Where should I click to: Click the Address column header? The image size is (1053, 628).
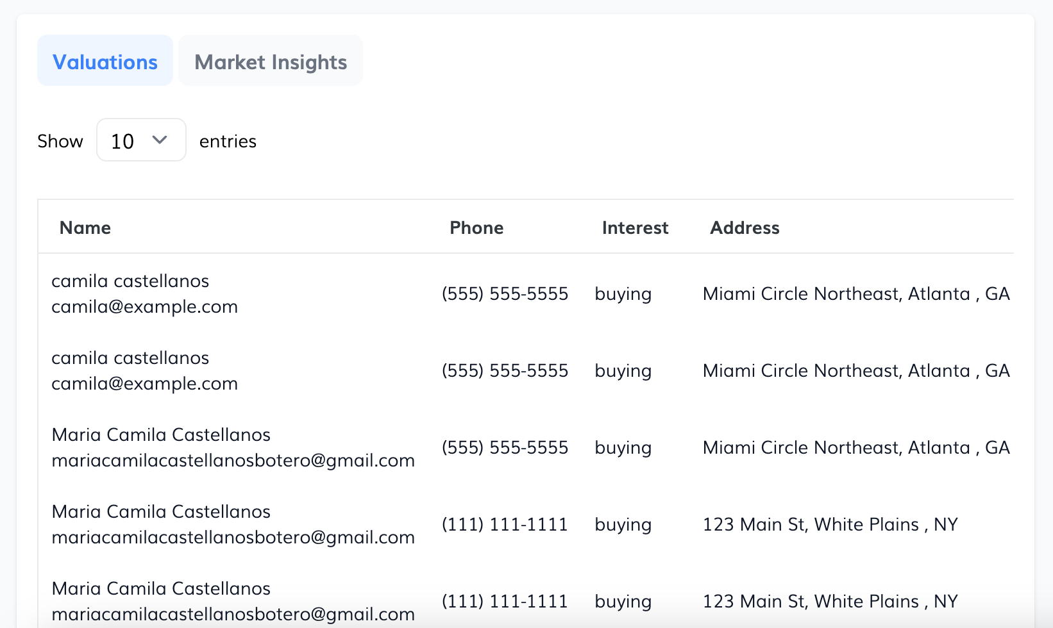pos(745,227)
